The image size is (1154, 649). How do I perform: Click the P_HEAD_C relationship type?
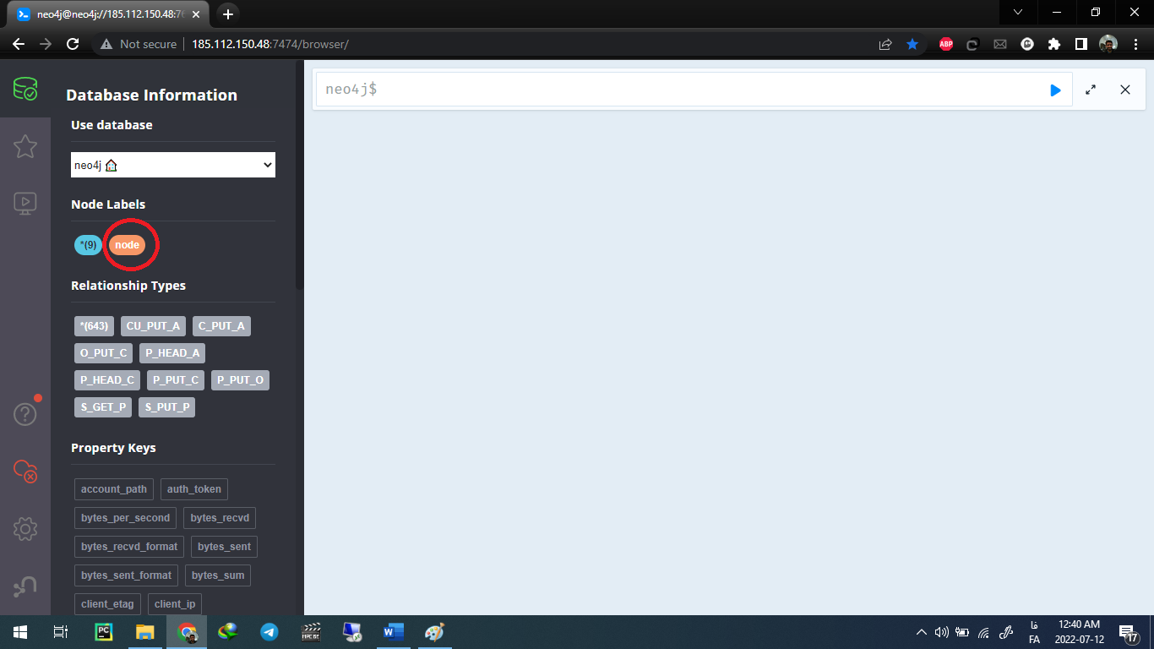point(107,380)
